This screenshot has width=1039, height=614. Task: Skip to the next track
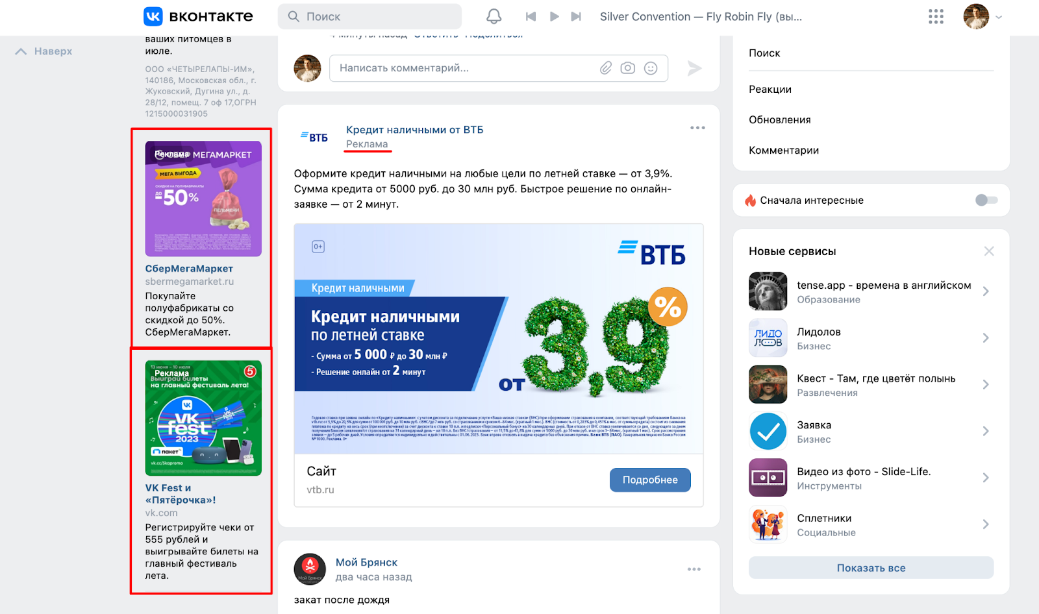(577, 16)
